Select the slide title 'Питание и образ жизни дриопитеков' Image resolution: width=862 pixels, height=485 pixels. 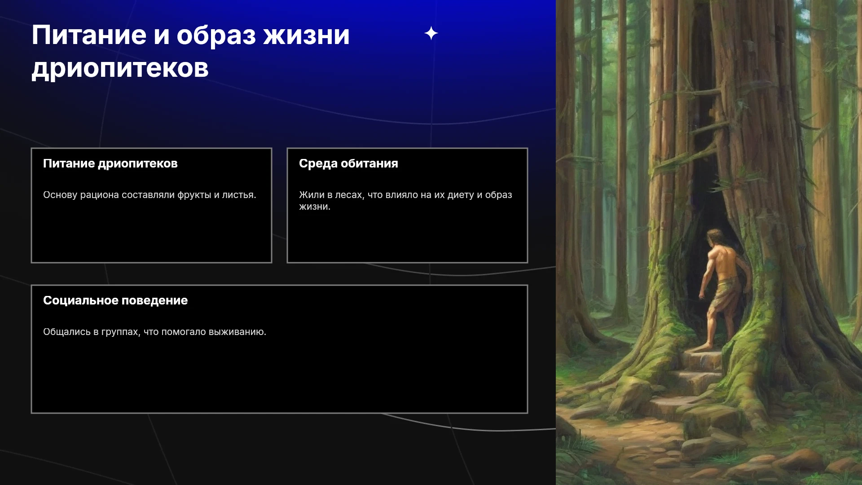point(190,51)
